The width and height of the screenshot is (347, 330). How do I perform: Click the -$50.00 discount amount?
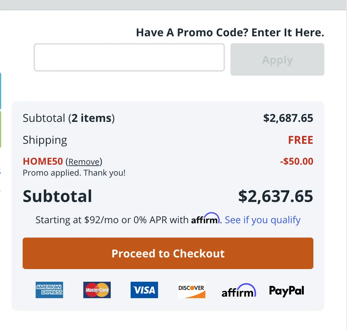coord(297,161)
